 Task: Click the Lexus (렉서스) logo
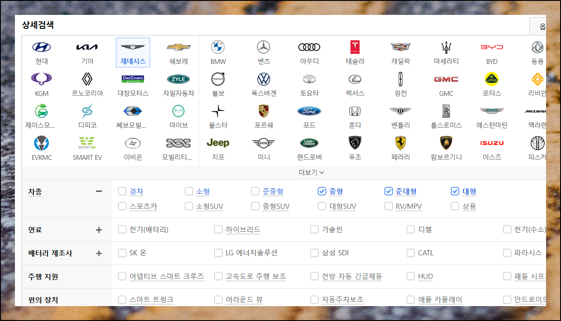tap(355, 79)
